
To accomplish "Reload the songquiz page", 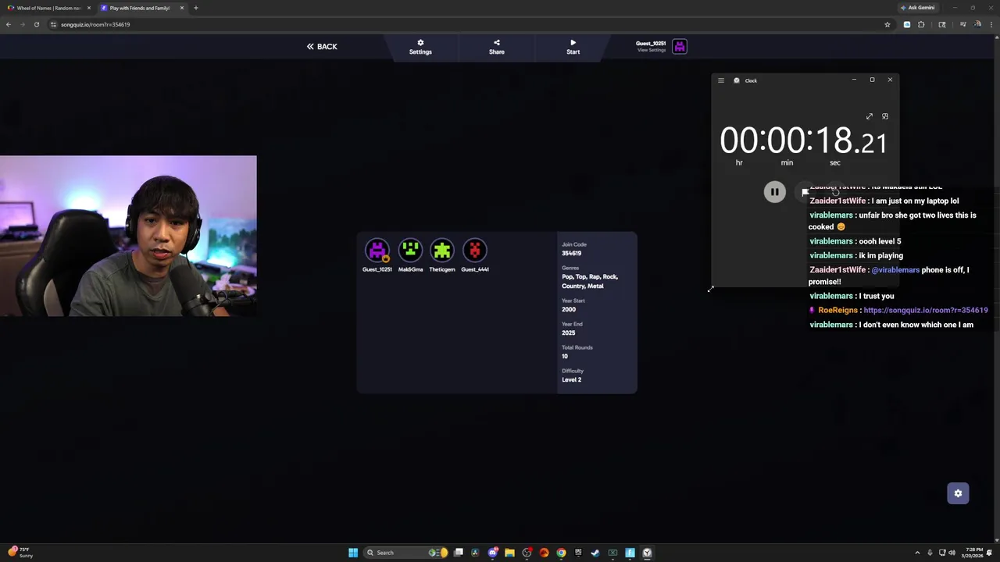I will click(x=37, y=24).
